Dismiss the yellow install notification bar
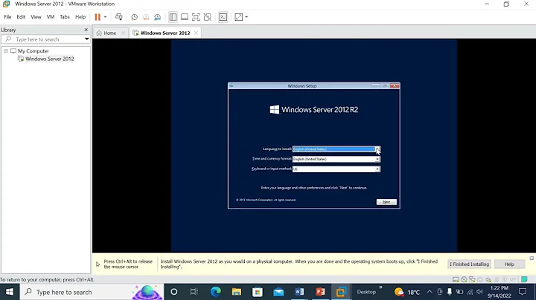The height and width of the screenshot is (300, 536). coord(532,258)
